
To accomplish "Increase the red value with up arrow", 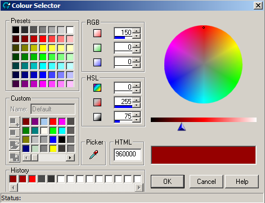I will (x=137, y=31).
